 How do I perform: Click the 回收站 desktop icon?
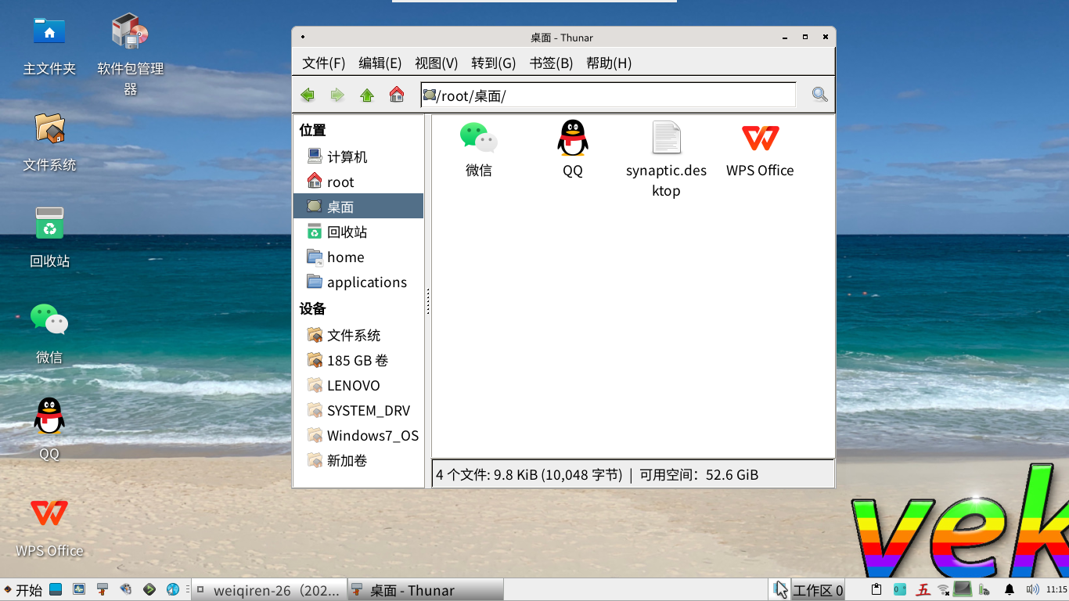49,238
